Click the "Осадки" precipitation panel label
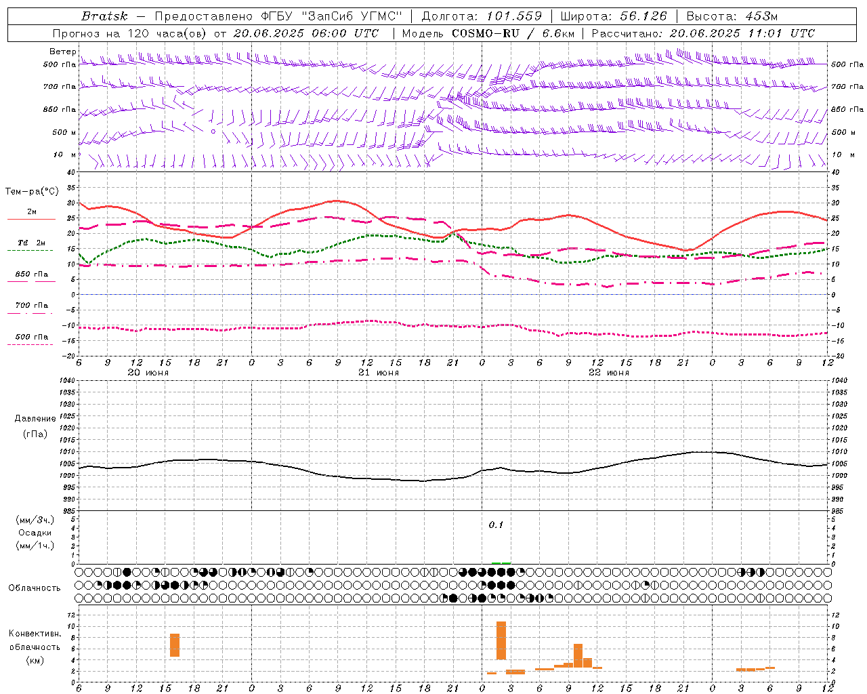This screenshot has width=867, height=694. (x=35, y=533)
